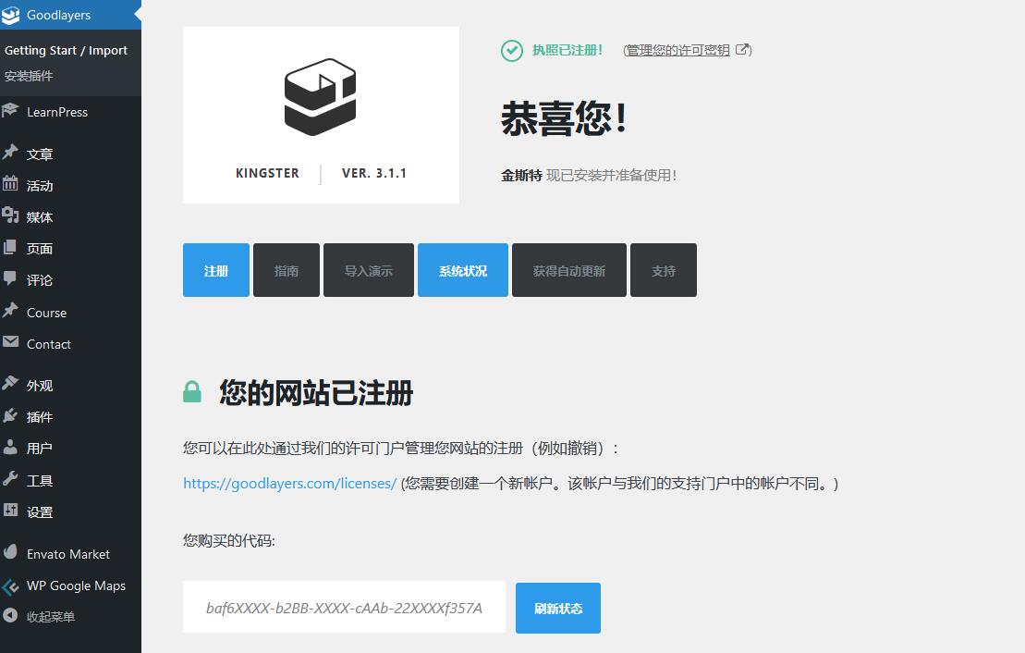Click the WP Google Maps icon
Viewport: 1025px width, 653px height.
point(10,585)
